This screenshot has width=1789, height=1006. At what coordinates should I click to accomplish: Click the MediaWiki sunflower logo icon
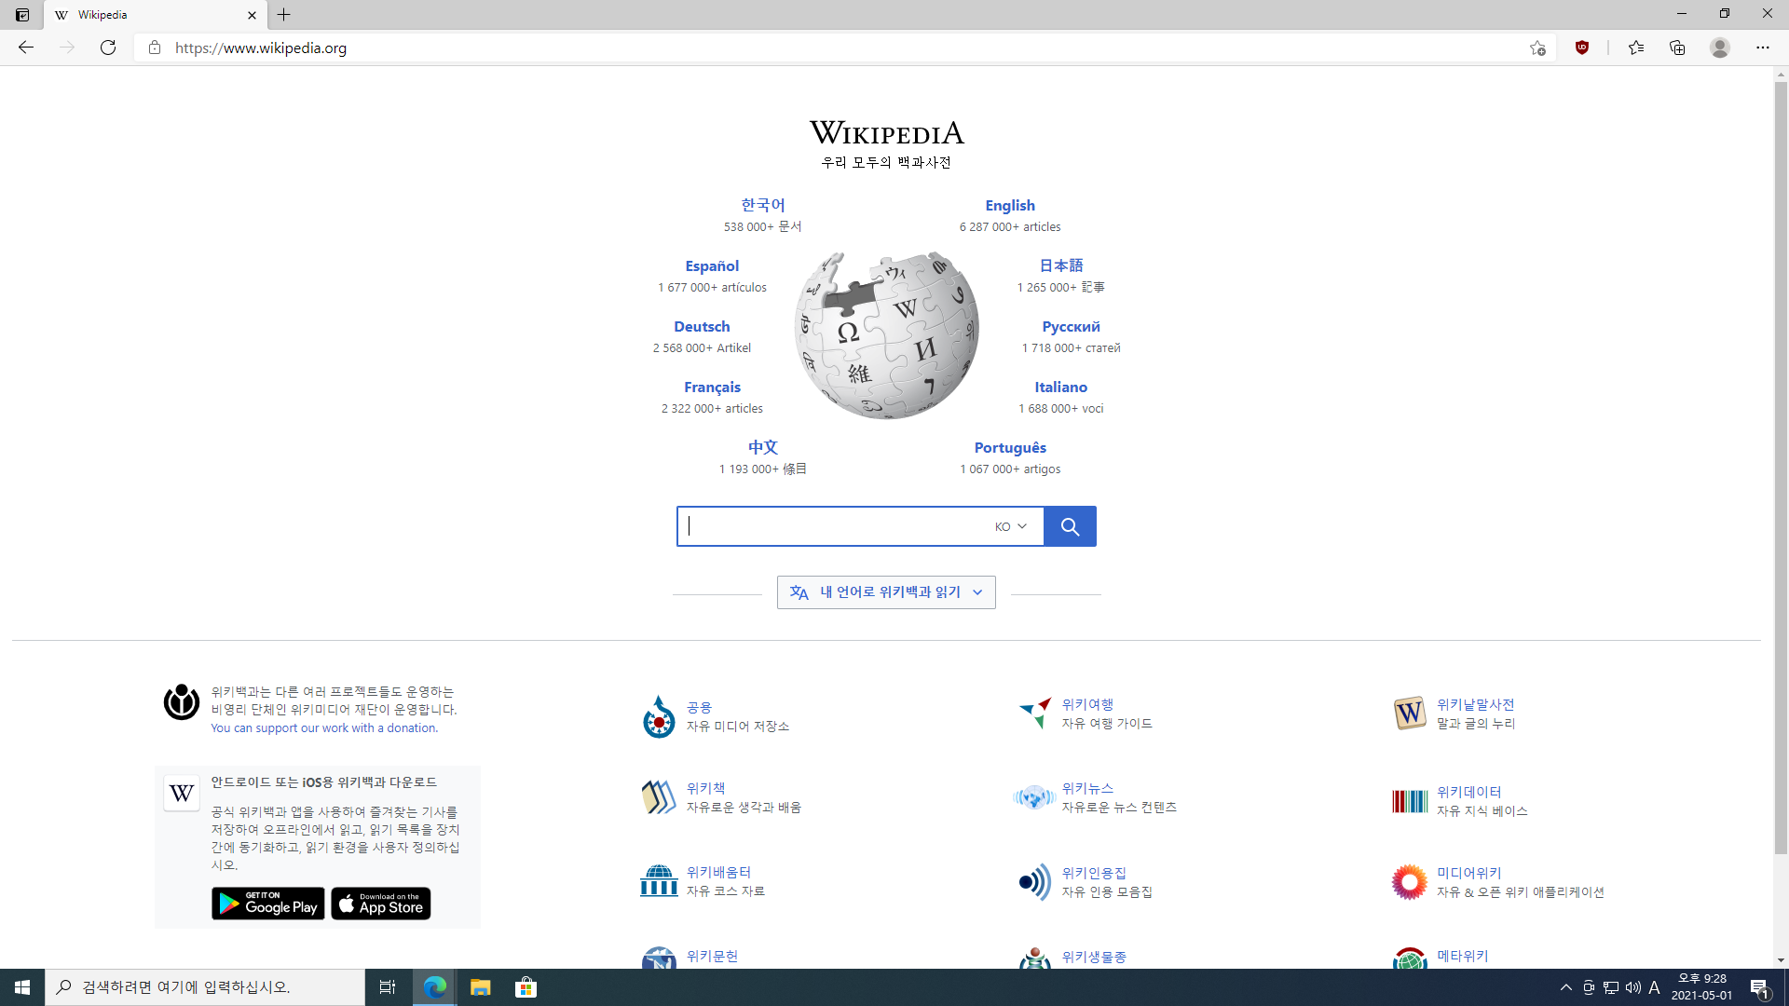(x=1410, y=881)
